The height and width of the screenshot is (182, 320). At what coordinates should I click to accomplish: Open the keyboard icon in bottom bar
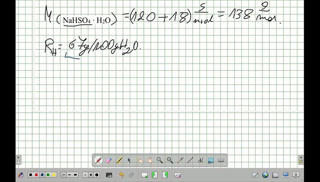(109, 175)
